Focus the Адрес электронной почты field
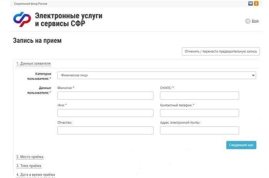Screen dimensions: 269x178 coord(199,130)
